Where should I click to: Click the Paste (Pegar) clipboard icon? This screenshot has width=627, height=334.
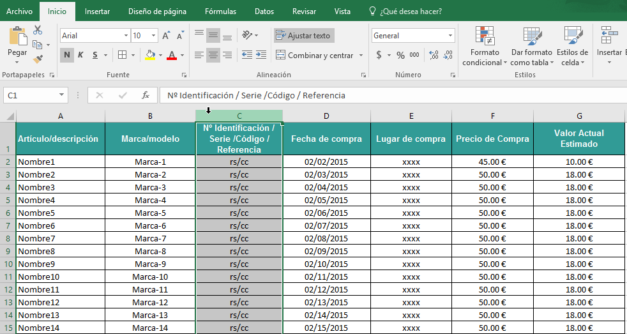pos(18,36)
